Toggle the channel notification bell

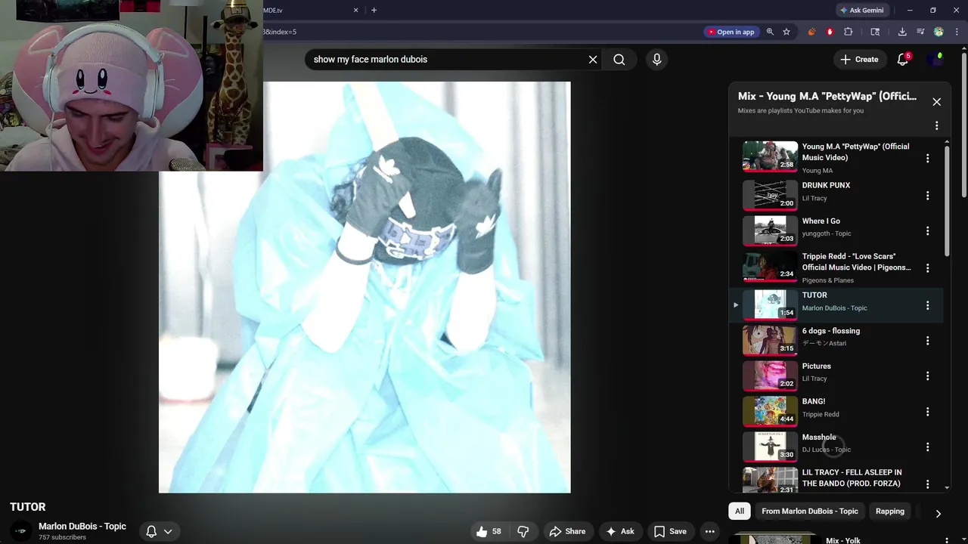[x=151, y=531]
